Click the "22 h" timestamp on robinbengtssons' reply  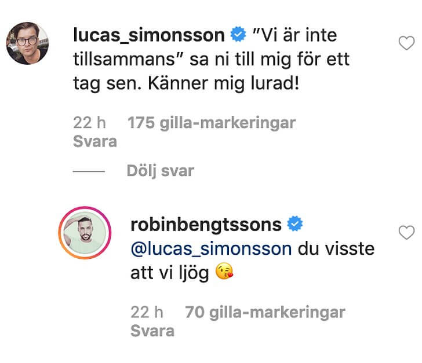point(147,313)
